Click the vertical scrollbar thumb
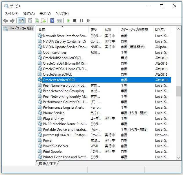 pyautogui.click(x=178, y=91)
